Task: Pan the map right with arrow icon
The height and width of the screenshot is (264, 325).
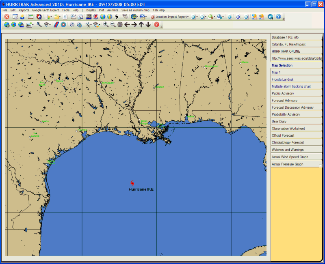Action: tap(134, 25)
